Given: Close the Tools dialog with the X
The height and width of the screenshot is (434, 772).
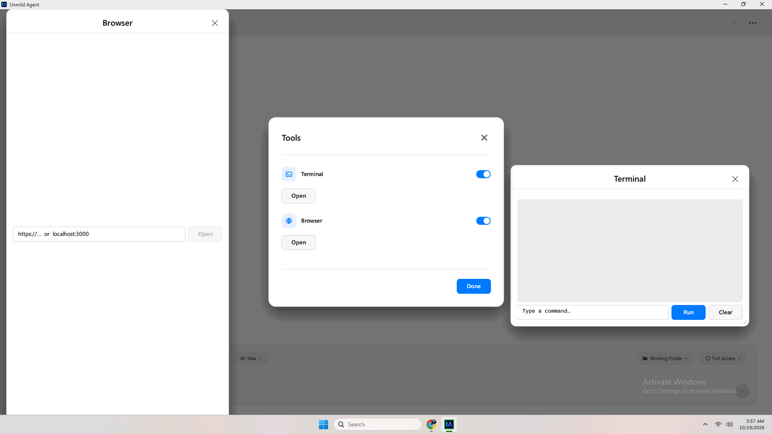Looking at the screenshot, I should pyautogui.click(x=484, y=137).
